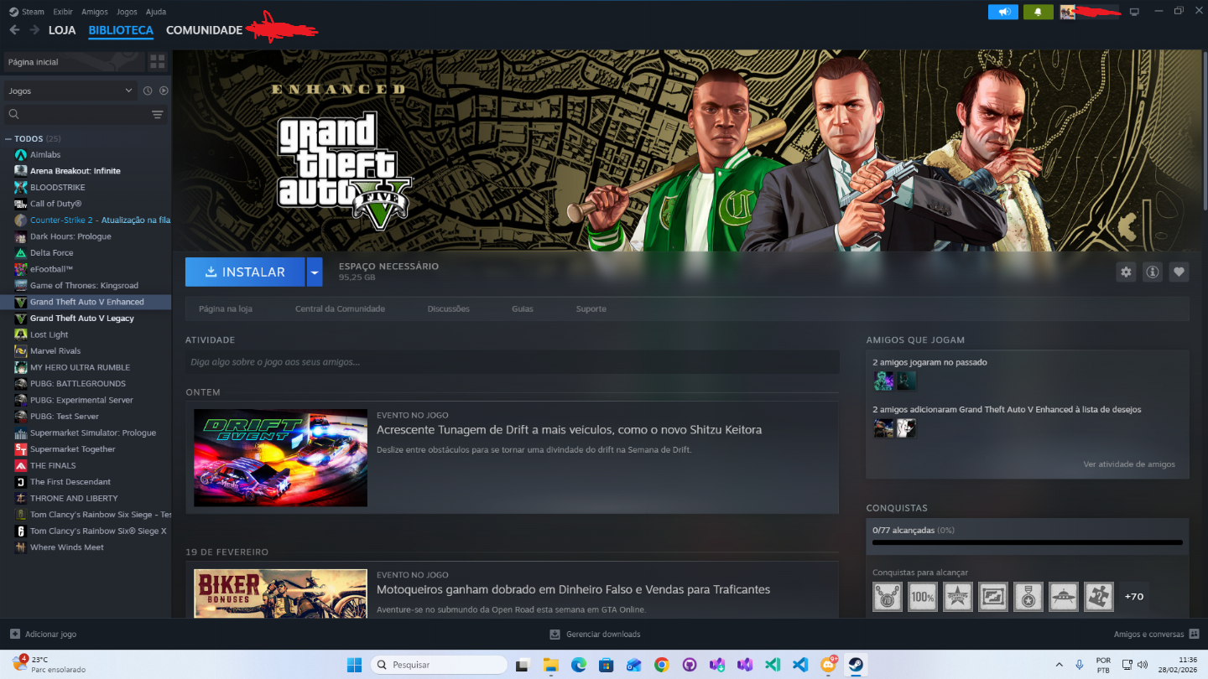Click the Windows Start button
1208x679 pixels.
pyautogui.click(x=354, y=665)
